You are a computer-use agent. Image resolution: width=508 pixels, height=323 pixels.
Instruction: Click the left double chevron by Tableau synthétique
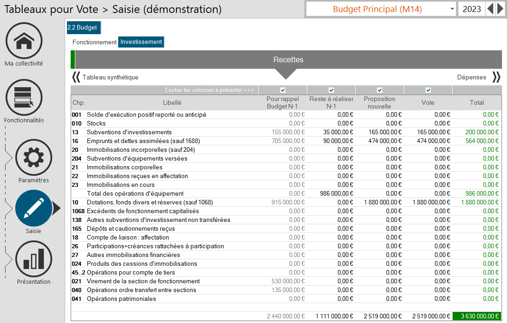tap(76, 77)
